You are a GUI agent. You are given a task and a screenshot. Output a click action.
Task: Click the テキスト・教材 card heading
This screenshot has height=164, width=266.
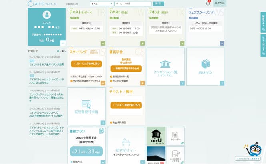click(121, 92)
